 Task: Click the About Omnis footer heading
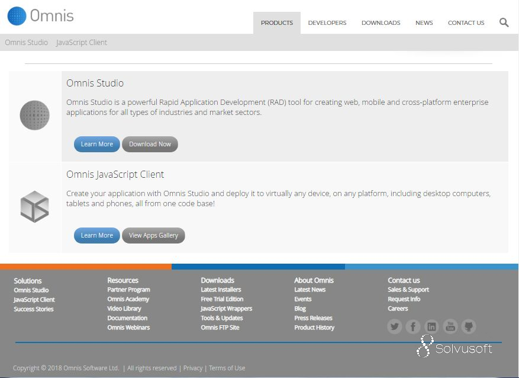(314, 280)
